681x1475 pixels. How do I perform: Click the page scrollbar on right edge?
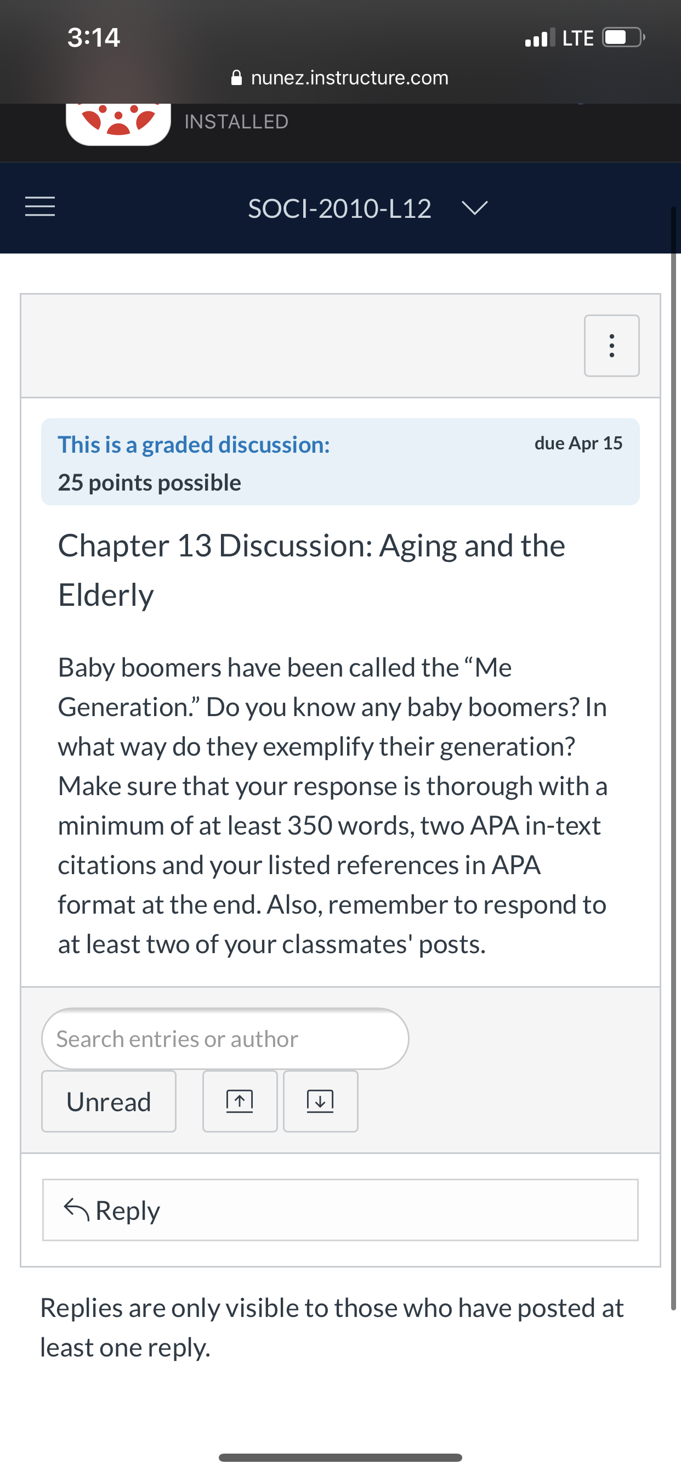(x=673, y=758)
